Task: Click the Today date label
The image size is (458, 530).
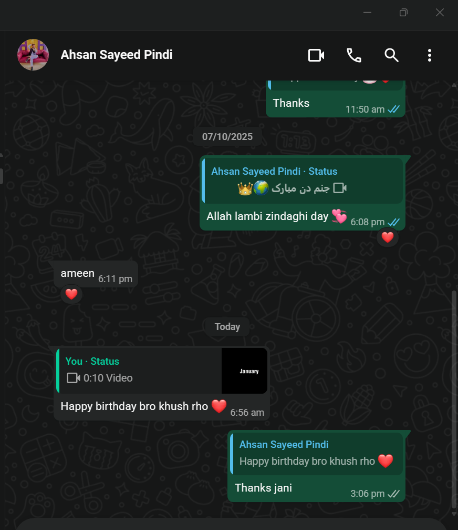Action: pyautogui.click(x=227, y=327)
